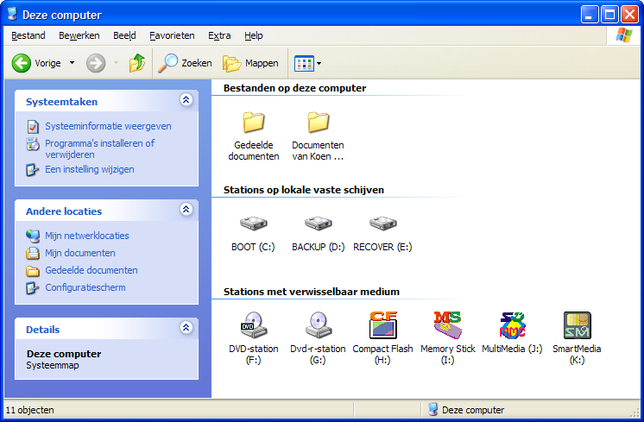This screenshot has height=422, width=644.
Task: Open the Gedeelde documenten folder icon
Action: (253, 123)
